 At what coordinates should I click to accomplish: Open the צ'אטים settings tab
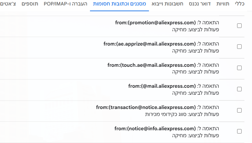tap(10, 4)
